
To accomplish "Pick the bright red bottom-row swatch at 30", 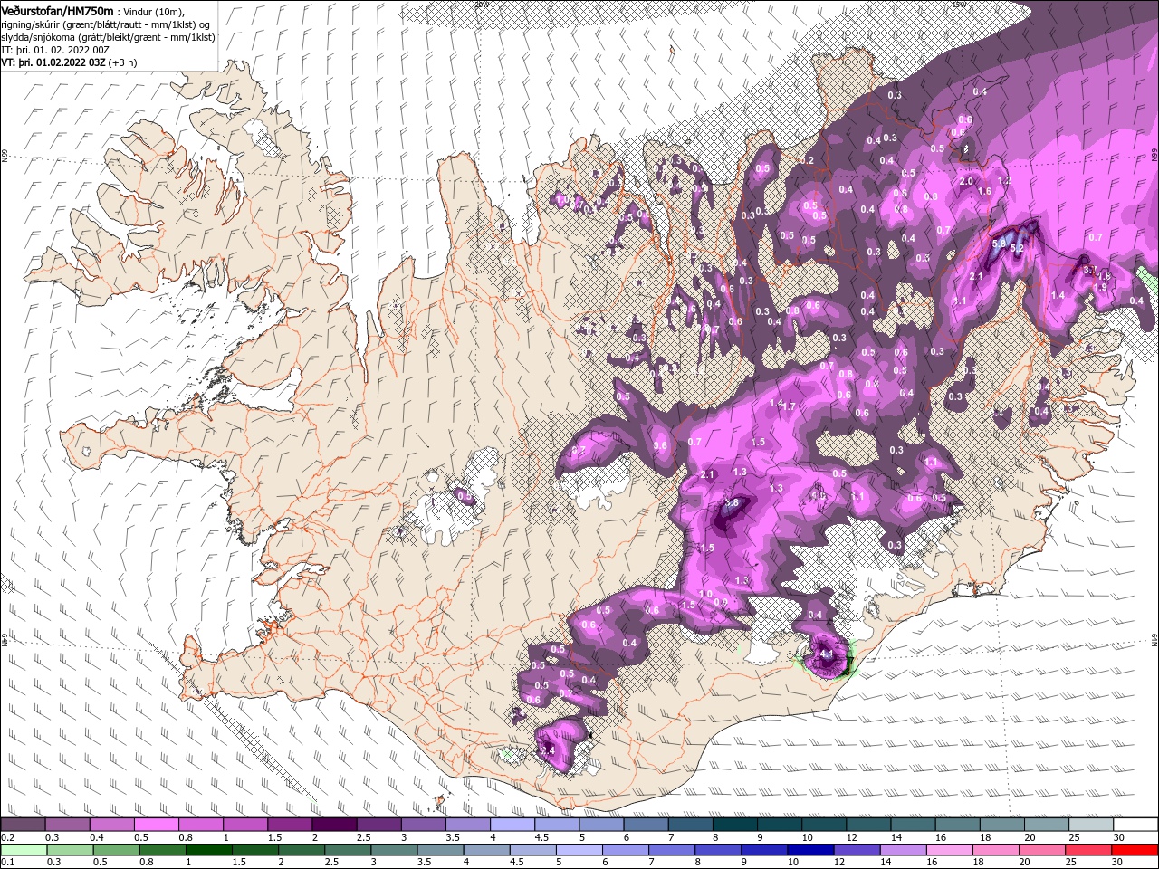I will (x=1134, y=850).
